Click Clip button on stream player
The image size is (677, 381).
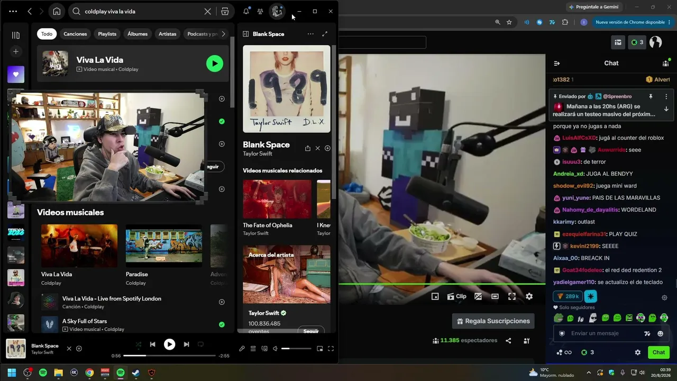(457, 296)
